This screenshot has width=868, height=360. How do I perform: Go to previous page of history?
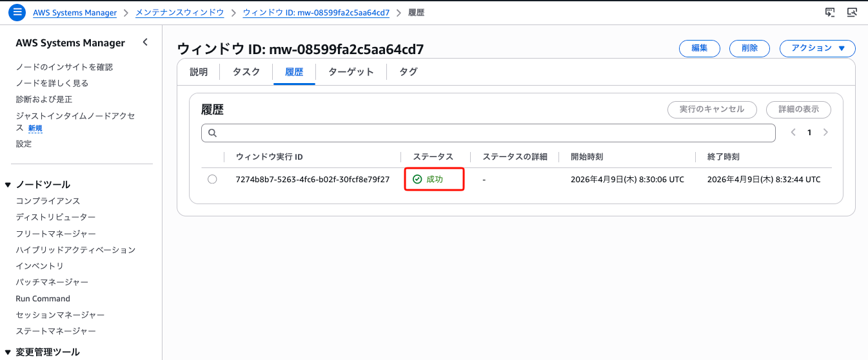coord(794,133)
